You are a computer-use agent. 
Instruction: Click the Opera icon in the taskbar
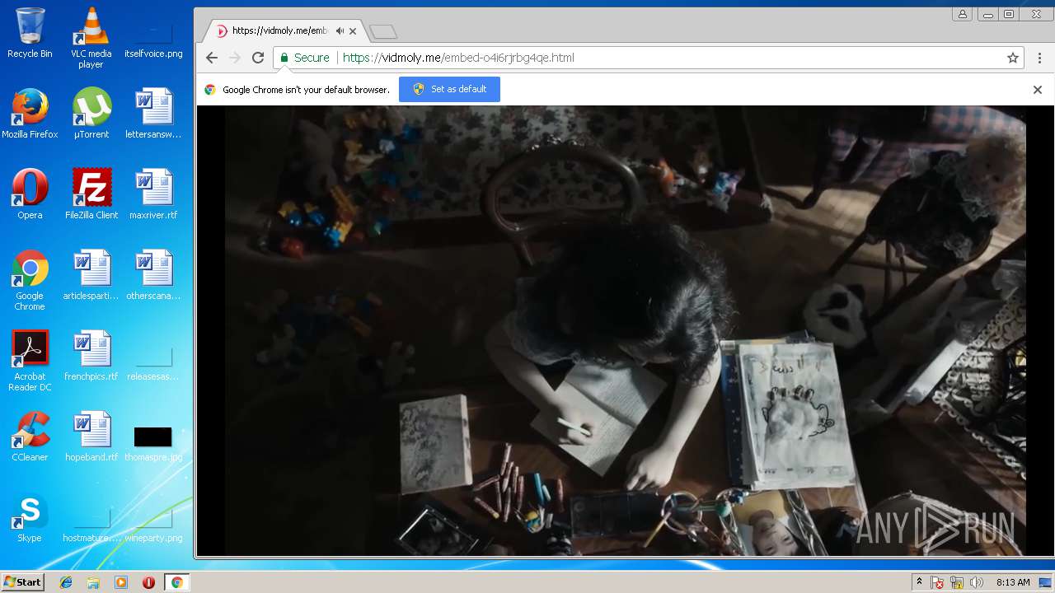[x=148, y=582]
